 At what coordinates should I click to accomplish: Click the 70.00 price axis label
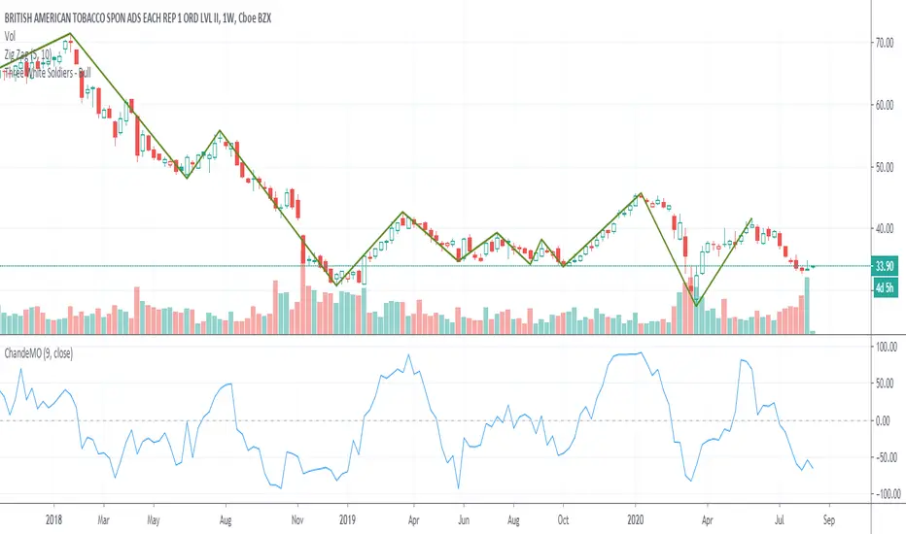click(885, 43)
